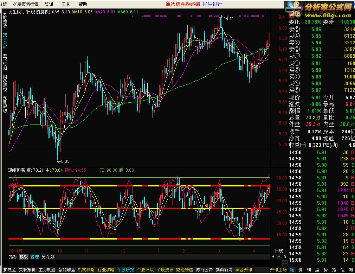Viewport: 355px width, 274px height.
Task: Click the 指标 button below the chart
Action: [x=13, y=256]
